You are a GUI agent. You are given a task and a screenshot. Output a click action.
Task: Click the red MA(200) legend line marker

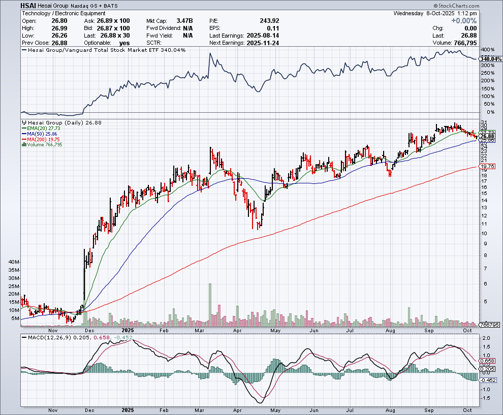coord(23,139)
